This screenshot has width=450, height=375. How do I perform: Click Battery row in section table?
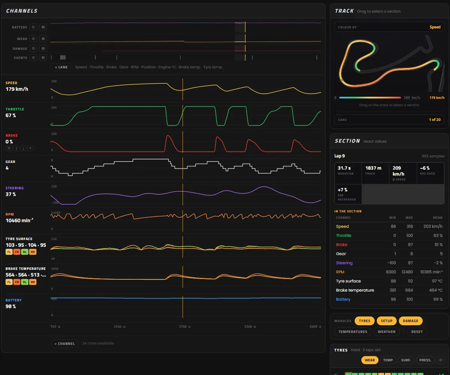pyautogui.click(x=389, y=299)
